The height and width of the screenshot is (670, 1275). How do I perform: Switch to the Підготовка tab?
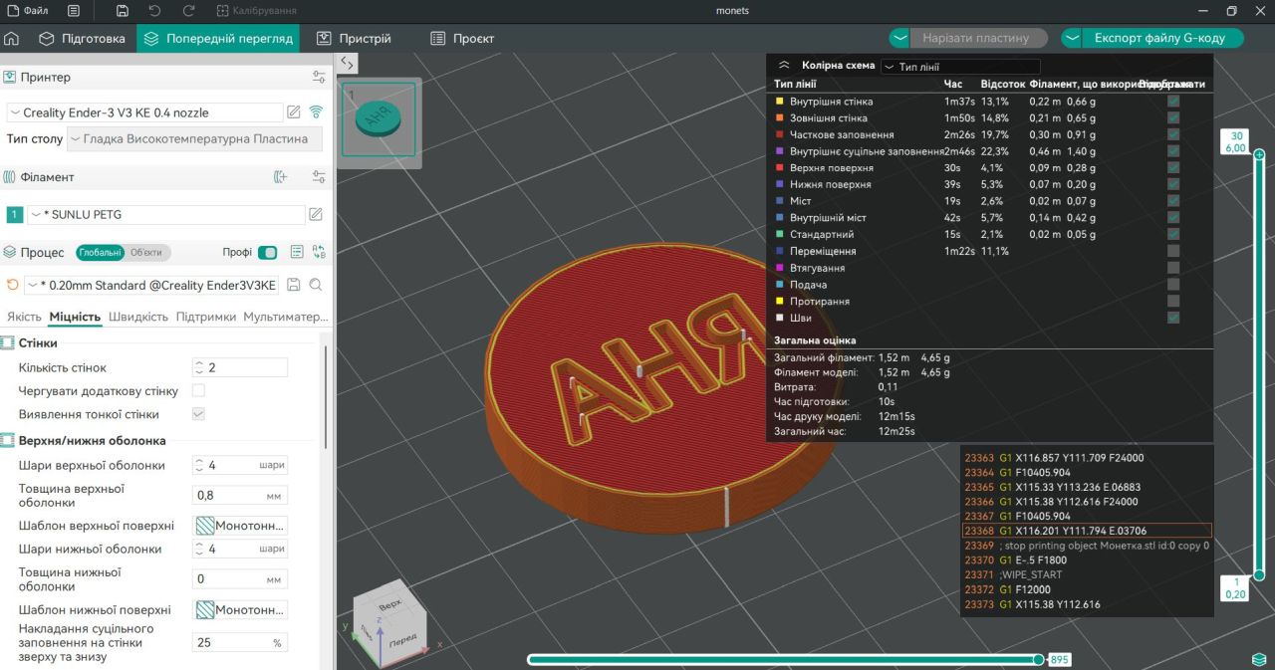pyautogui.click(x=83, y=39)
